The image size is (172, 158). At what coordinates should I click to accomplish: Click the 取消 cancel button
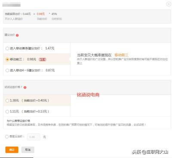(x=28, y=150)
